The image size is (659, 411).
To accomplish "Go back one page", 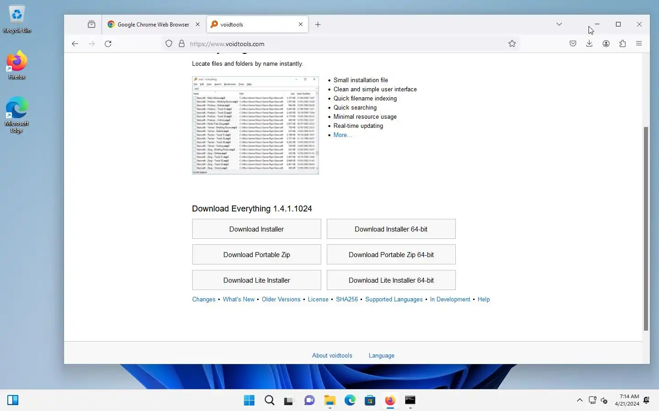I will pyautogui.click(x=75, y=44).
